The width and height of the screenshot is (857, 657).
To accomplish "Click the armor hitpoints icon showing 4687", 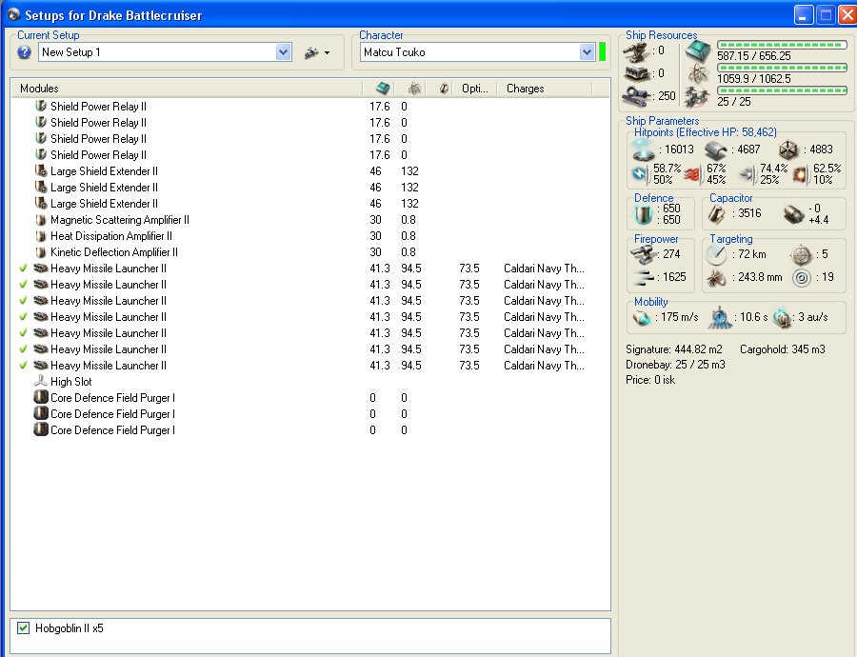I will [715, 149].
